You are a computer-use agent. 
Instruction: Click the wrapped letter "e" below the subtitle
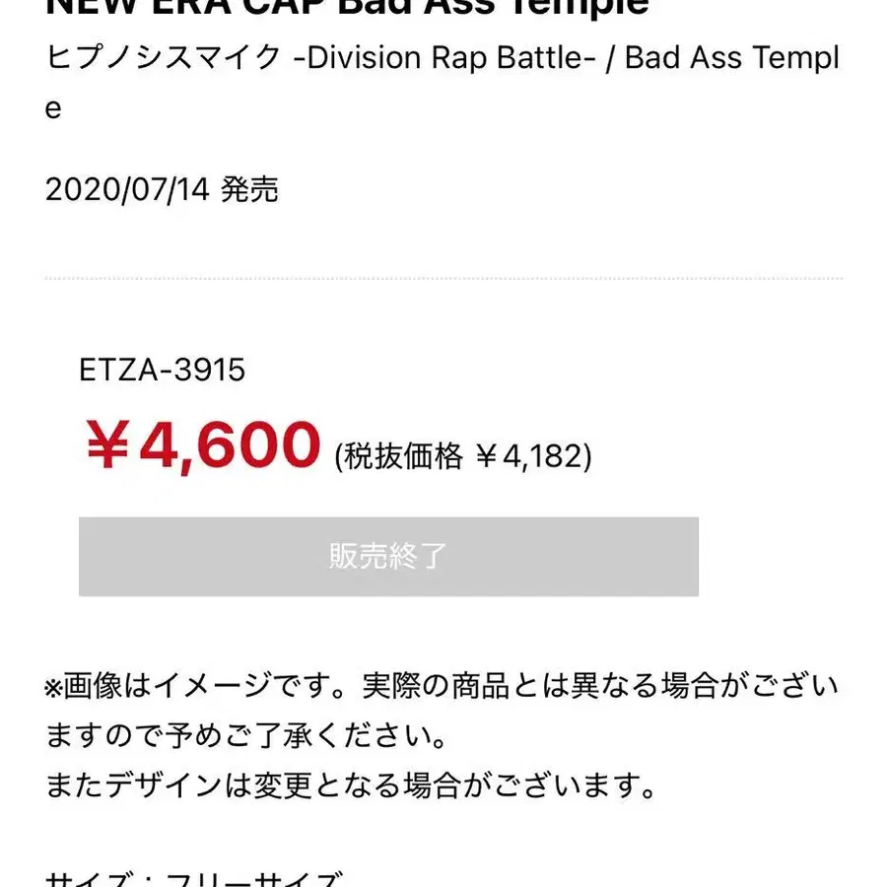point(53,108)
